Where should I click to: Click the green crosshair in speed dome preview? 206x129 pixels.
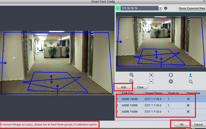(x=161, y=42)
